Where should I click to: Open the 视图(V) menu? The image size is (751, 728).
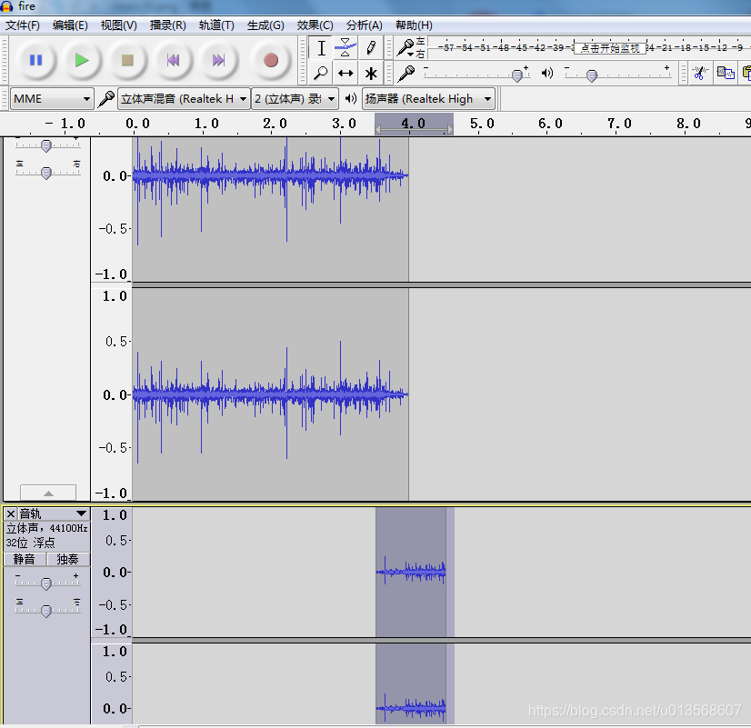click(x=118, y=25)
